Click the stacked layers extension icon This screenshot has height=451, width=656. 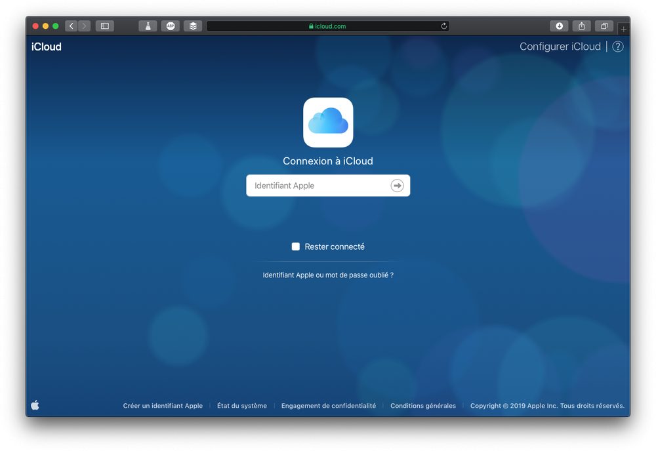pyautogui.click(x=193, y=26)
